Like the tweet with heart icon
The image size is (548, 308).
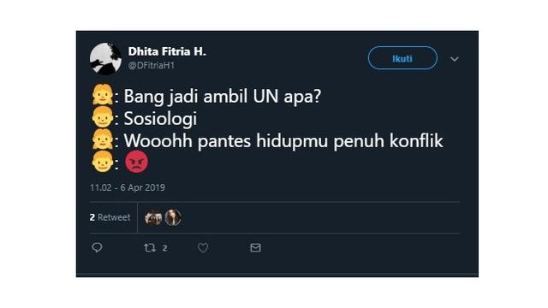203,247
